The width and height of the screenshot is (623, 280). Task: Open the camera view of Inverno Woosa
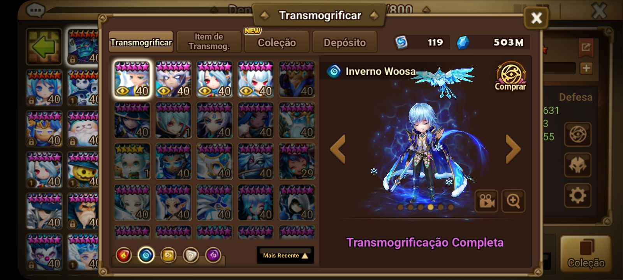486,201
